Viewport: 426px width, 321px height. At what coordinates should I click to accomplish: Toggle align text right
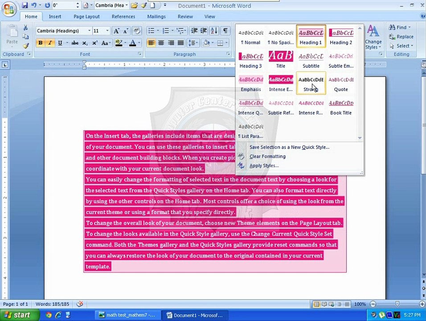pos(171,43)
